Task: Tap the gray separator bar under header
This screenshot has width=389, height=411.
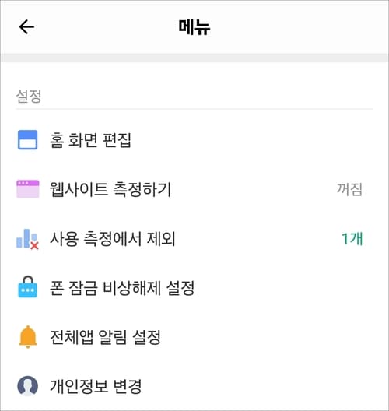Action: click(x=194, y=58)
